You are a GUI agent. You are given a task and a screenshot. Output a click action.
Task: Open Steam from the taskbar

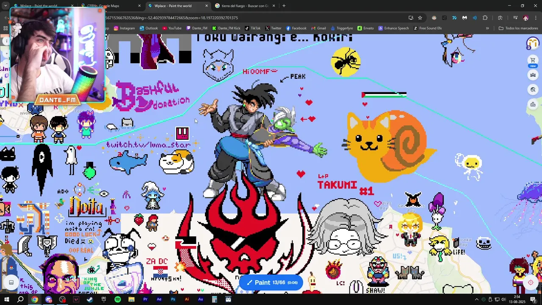90,299
